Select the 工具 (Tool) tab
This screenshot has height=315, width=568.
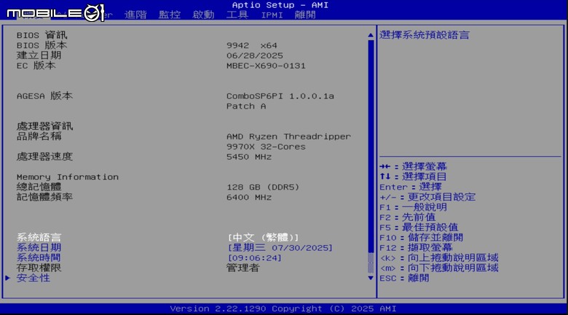[237, 15]
